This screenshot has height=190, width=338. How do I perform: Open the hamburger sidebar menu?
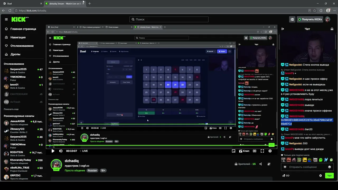(6, 19)
